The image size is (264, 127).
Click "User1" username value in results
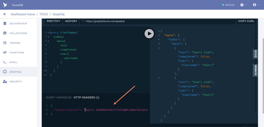[208, 65]
